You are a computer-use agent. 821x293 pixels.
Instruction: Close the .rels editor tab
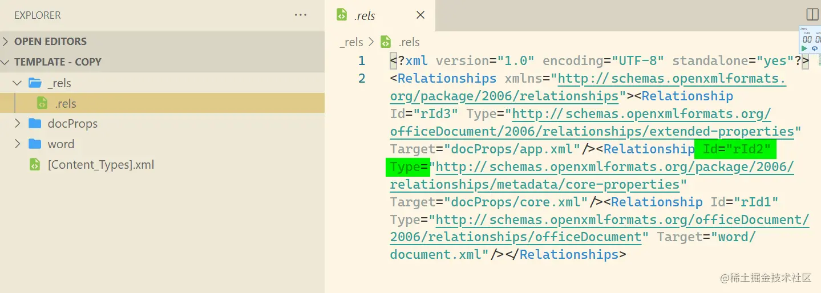(x=420, y=15)
